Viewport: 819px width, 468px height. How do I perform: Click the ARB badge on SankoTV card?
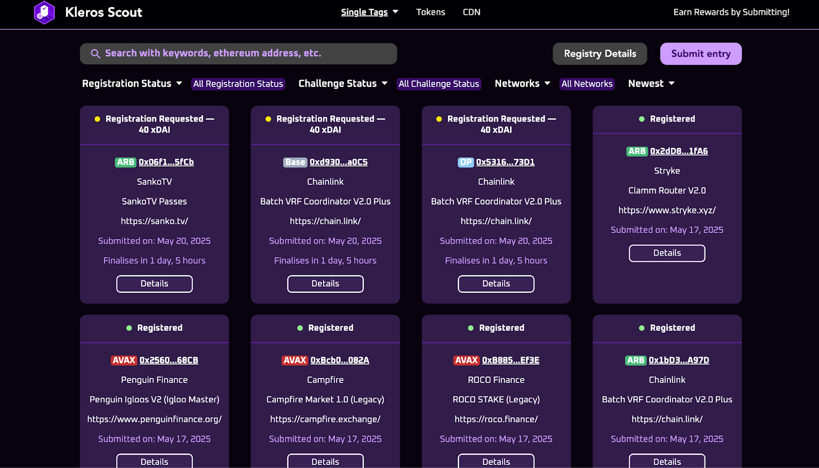pos(125,162)
